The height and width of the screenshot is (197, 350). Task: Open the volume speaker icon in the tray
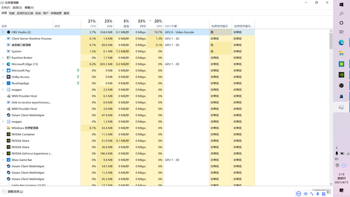[x=336, y=159]
